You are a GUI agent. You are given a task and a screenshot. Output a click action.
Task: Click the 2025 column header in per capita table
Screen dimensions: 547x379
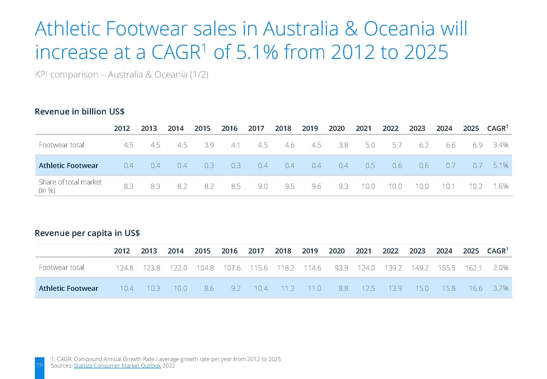pos(471,251)
